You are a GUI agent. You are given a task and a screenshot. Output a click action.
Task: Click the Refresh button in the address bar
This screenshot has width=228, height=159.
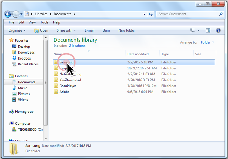(150, 14)
